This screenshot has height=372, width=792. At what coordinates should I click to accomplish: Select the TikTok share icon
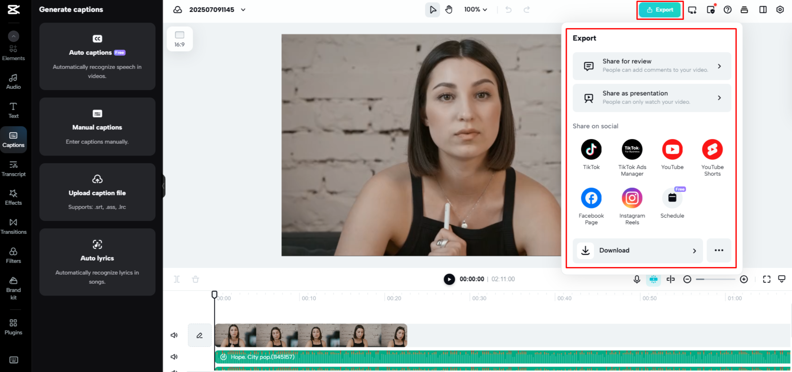591,149
